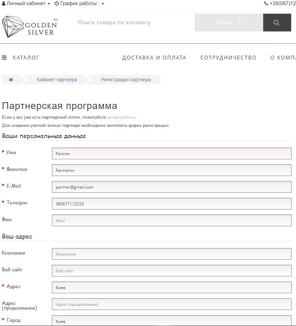Image resolution: width=296 pixels, height=326 pixels.
Task: Click the Golden Silver diamond logo
Action: pyautogui.click(x=30, y=27)
